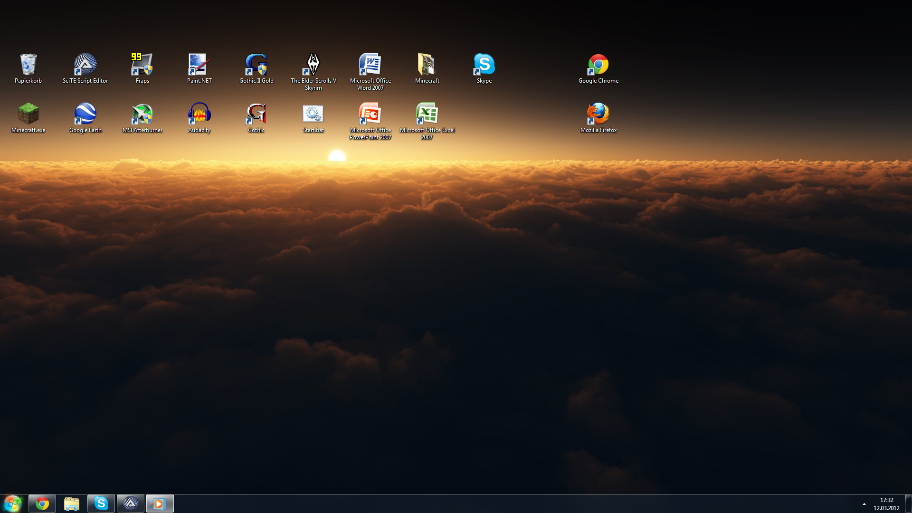Show hidden system tray icons arrow
This screenshot has width=912, height=513.
[x=864, y=504]
